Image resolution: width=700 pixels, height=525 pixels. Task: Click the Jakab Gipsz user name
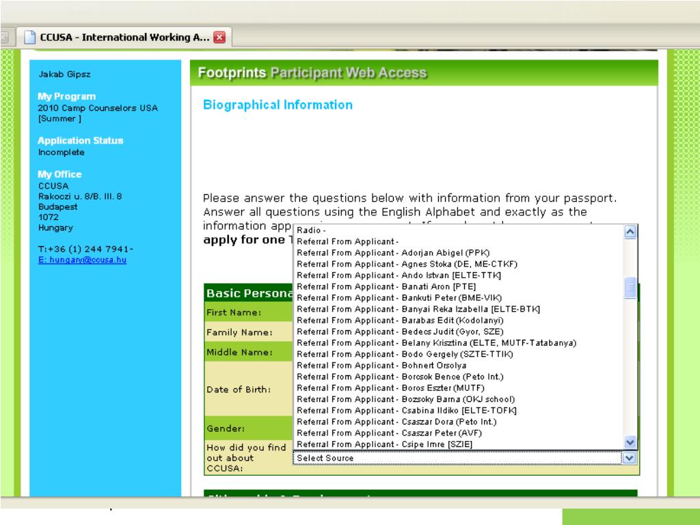coord(64,75)
